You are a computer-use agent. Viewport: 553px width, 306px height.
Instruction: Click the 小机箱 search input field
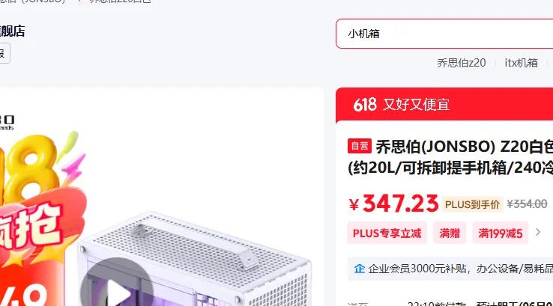click(444, 34)
